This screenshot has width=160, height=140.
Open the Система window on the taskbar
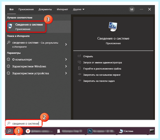[x=126, y=131]
